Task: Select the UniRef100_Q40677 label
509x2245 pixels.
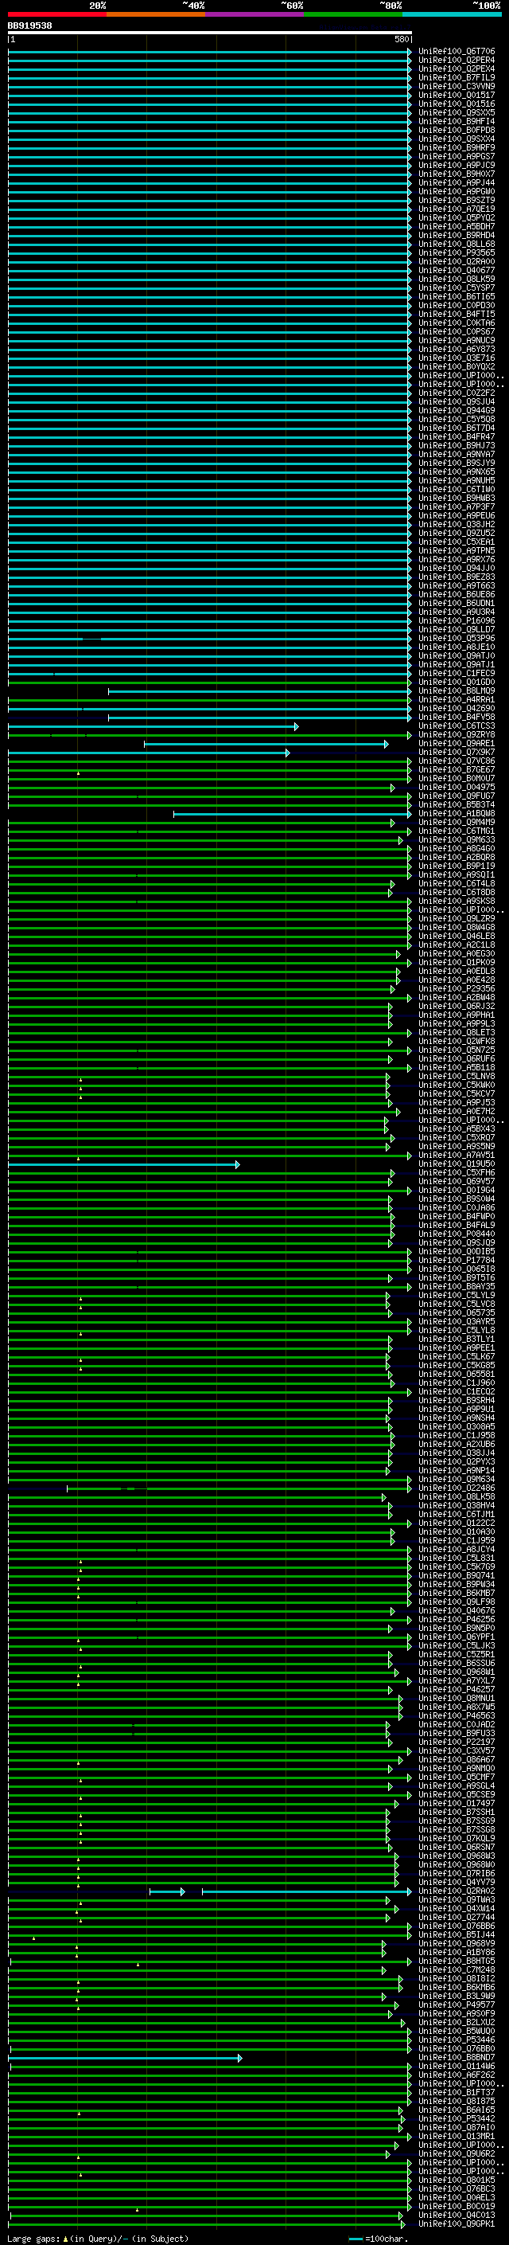Action: [x=457, y=270]
